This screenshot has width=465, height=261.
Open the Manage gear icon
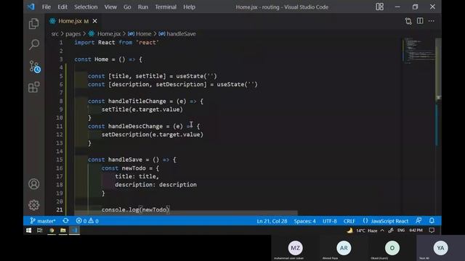point(34,205)
